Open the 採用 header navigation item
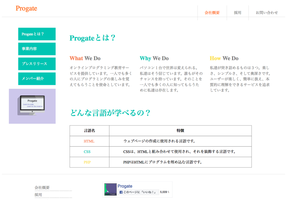This screenshot has height=200, width=287. pos(237,13)
